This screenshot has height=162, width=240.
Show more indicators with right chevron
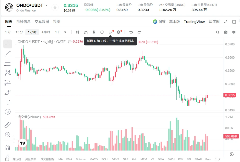pos(219,159)
